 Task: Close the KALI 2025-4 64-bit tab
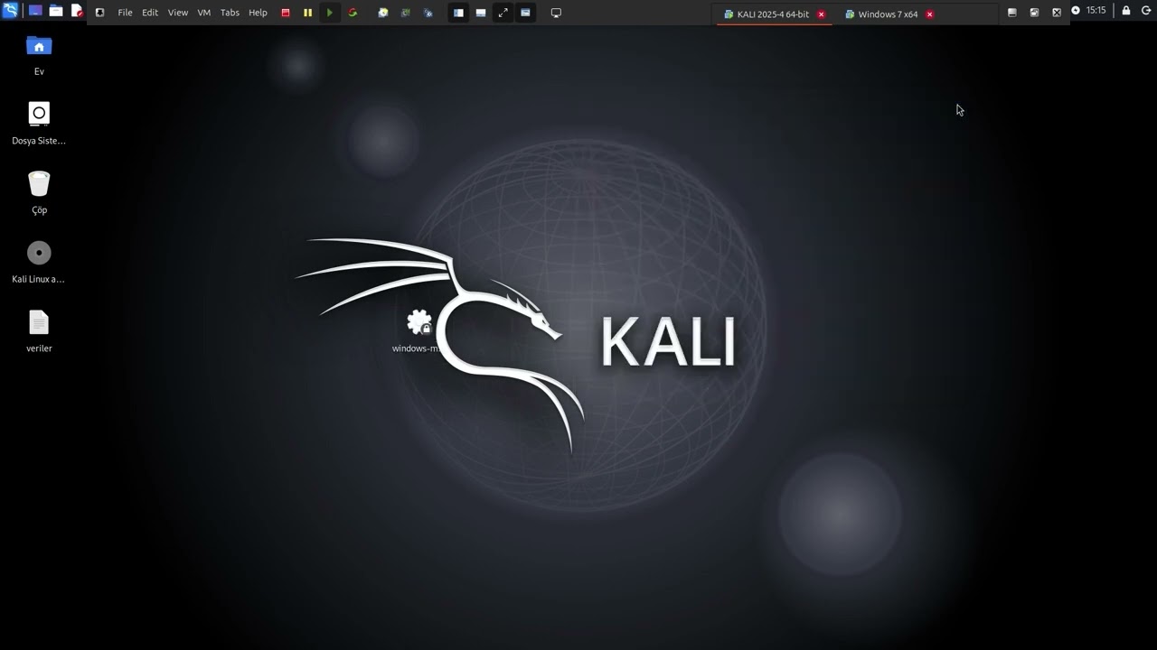click(821, 14)
